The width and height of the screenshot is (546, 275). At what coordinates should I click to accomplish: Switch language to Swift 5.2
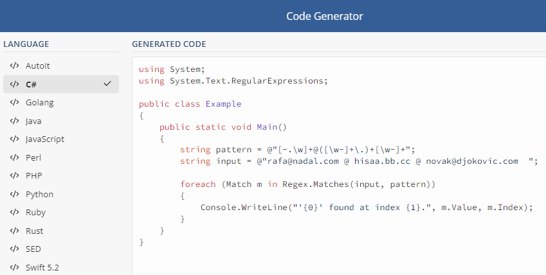(42, 267)
